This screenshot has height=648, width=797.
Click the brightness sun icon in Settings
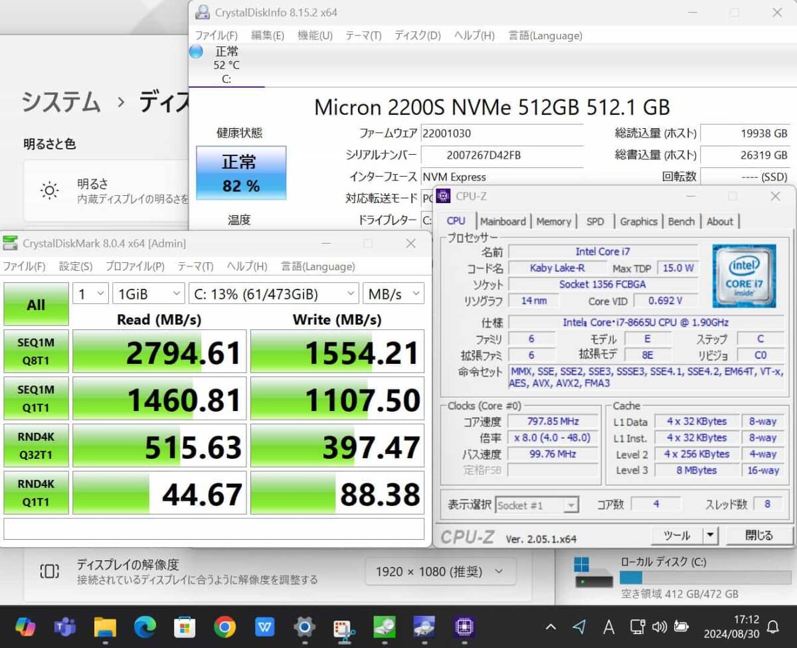[x=50, y=191]
